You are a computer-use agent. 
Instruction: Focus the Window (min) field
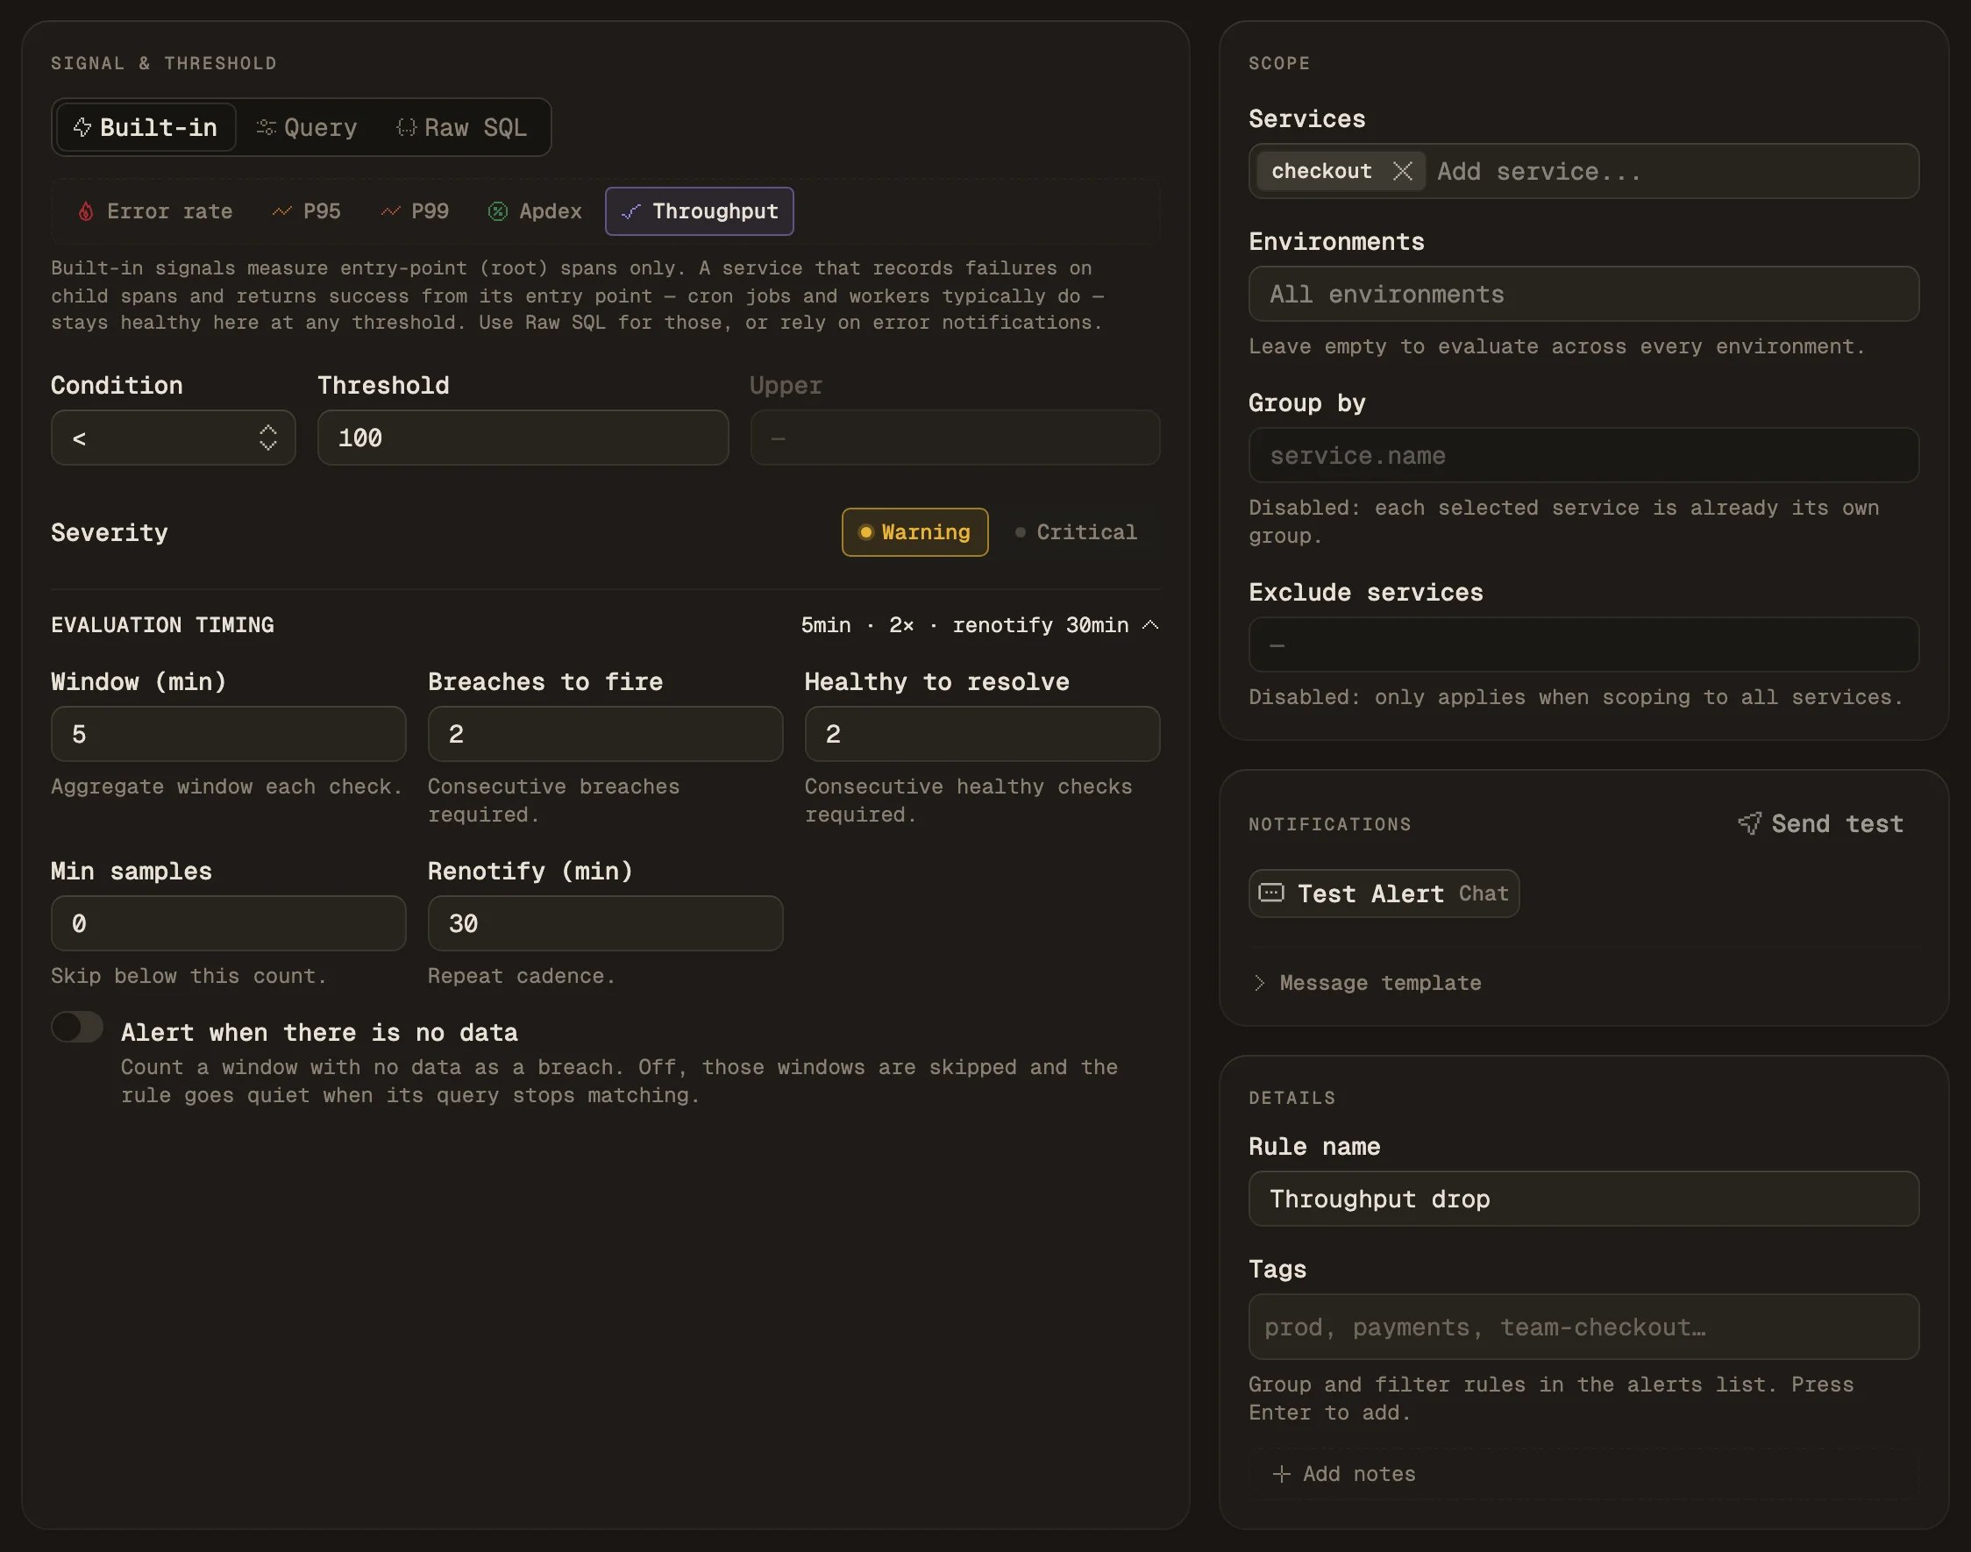coord(228,733)
